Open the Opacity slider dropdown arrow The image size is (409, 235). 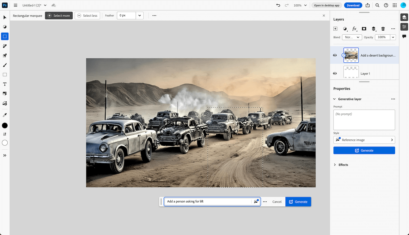pyautogui.click(x=393, y=37)
